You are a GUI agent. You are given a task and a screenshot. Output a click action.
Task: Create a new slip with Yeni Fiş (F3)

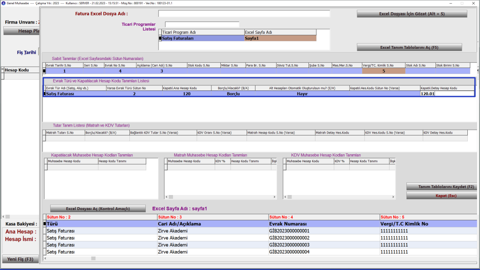coord(20,259)
